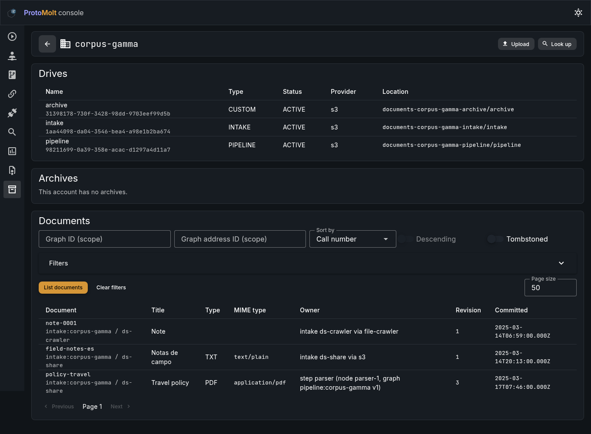Click the Look up button
Viewport: 591px width, 434px height.
click(557, 44)
